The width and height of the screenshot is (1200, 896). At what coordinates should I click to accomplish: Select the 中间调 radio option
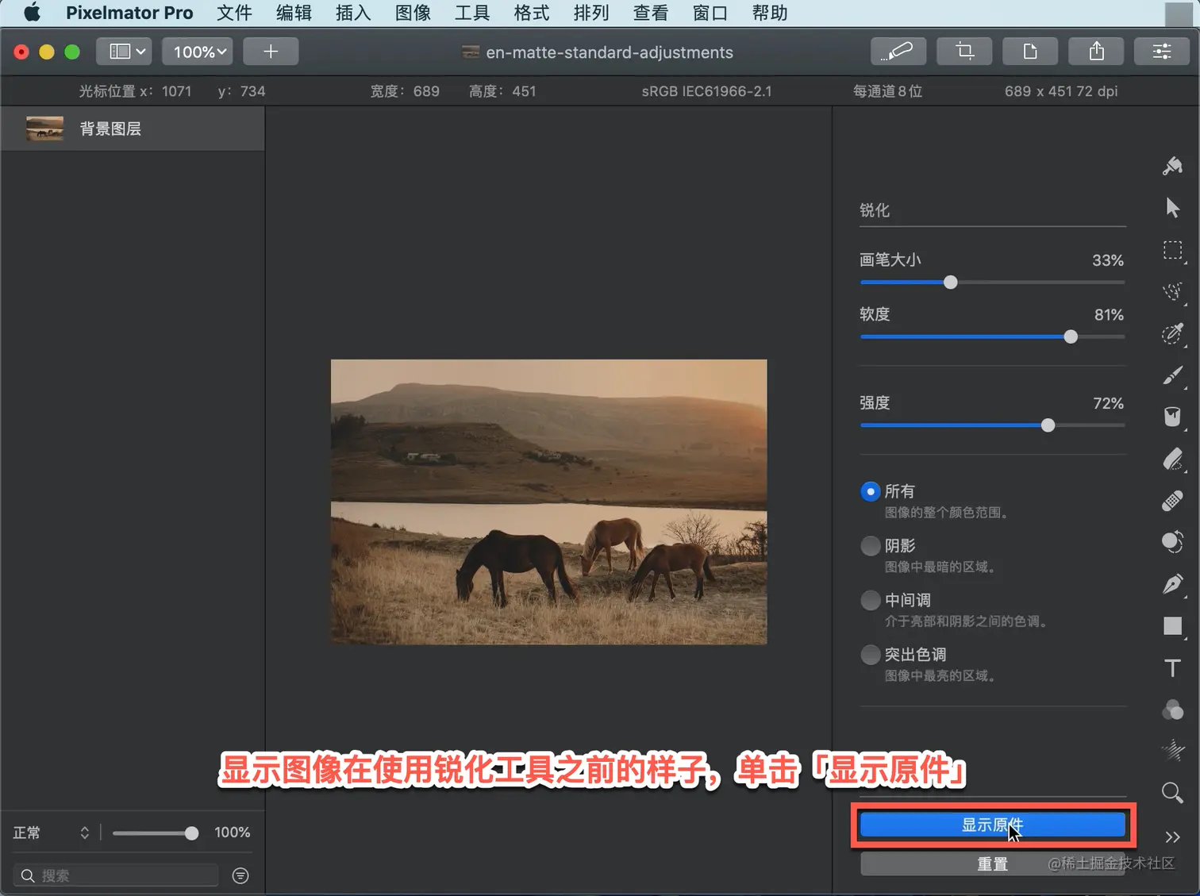(870, 600)
